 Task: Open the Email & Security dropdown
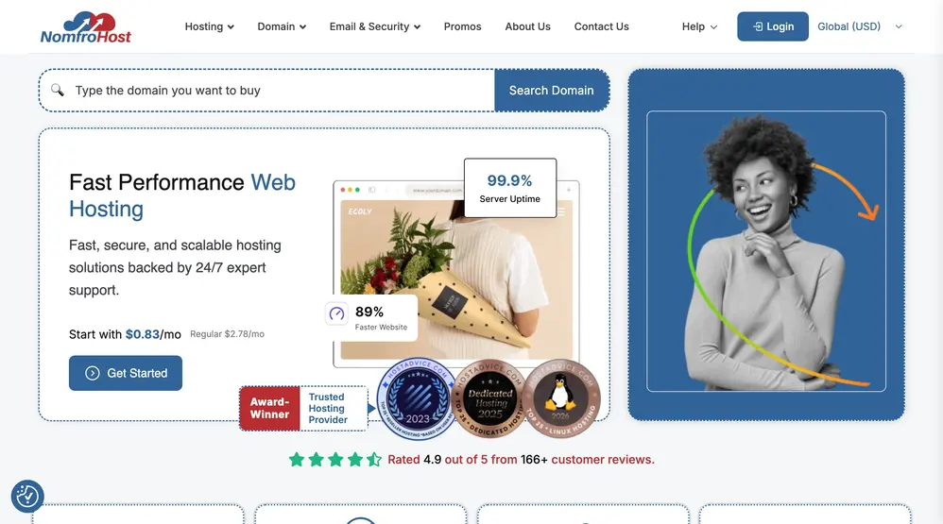click(375, 26)
